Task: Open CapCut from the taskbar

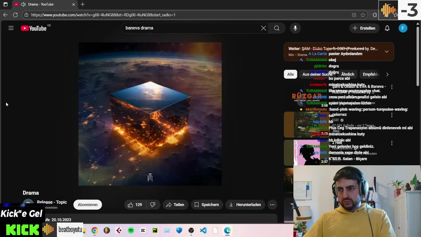Action: (143, 230)
